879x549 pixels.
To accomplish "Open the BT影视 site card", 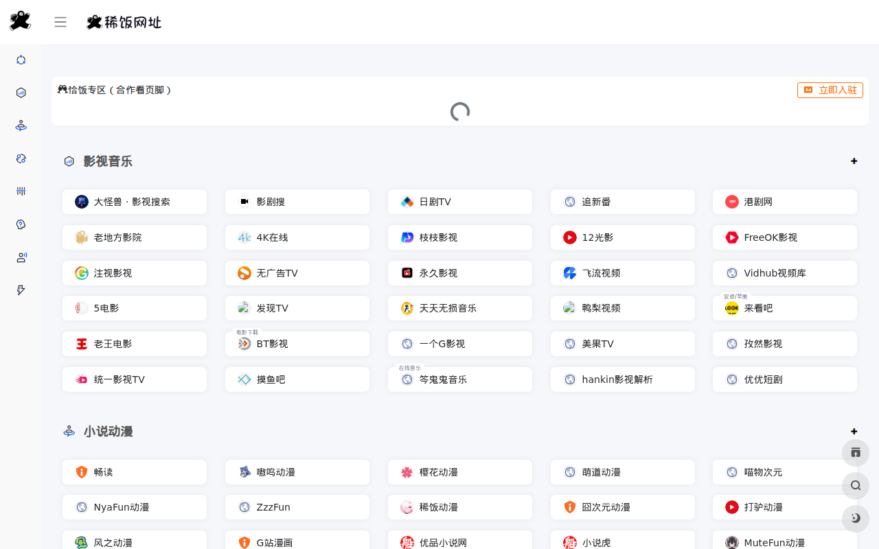I will pos(297,344).
